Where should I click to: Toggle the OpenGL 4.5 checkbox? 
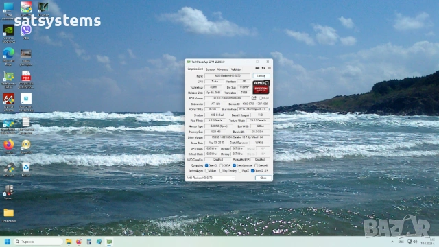pyautogui.click(x=252, y=171)
